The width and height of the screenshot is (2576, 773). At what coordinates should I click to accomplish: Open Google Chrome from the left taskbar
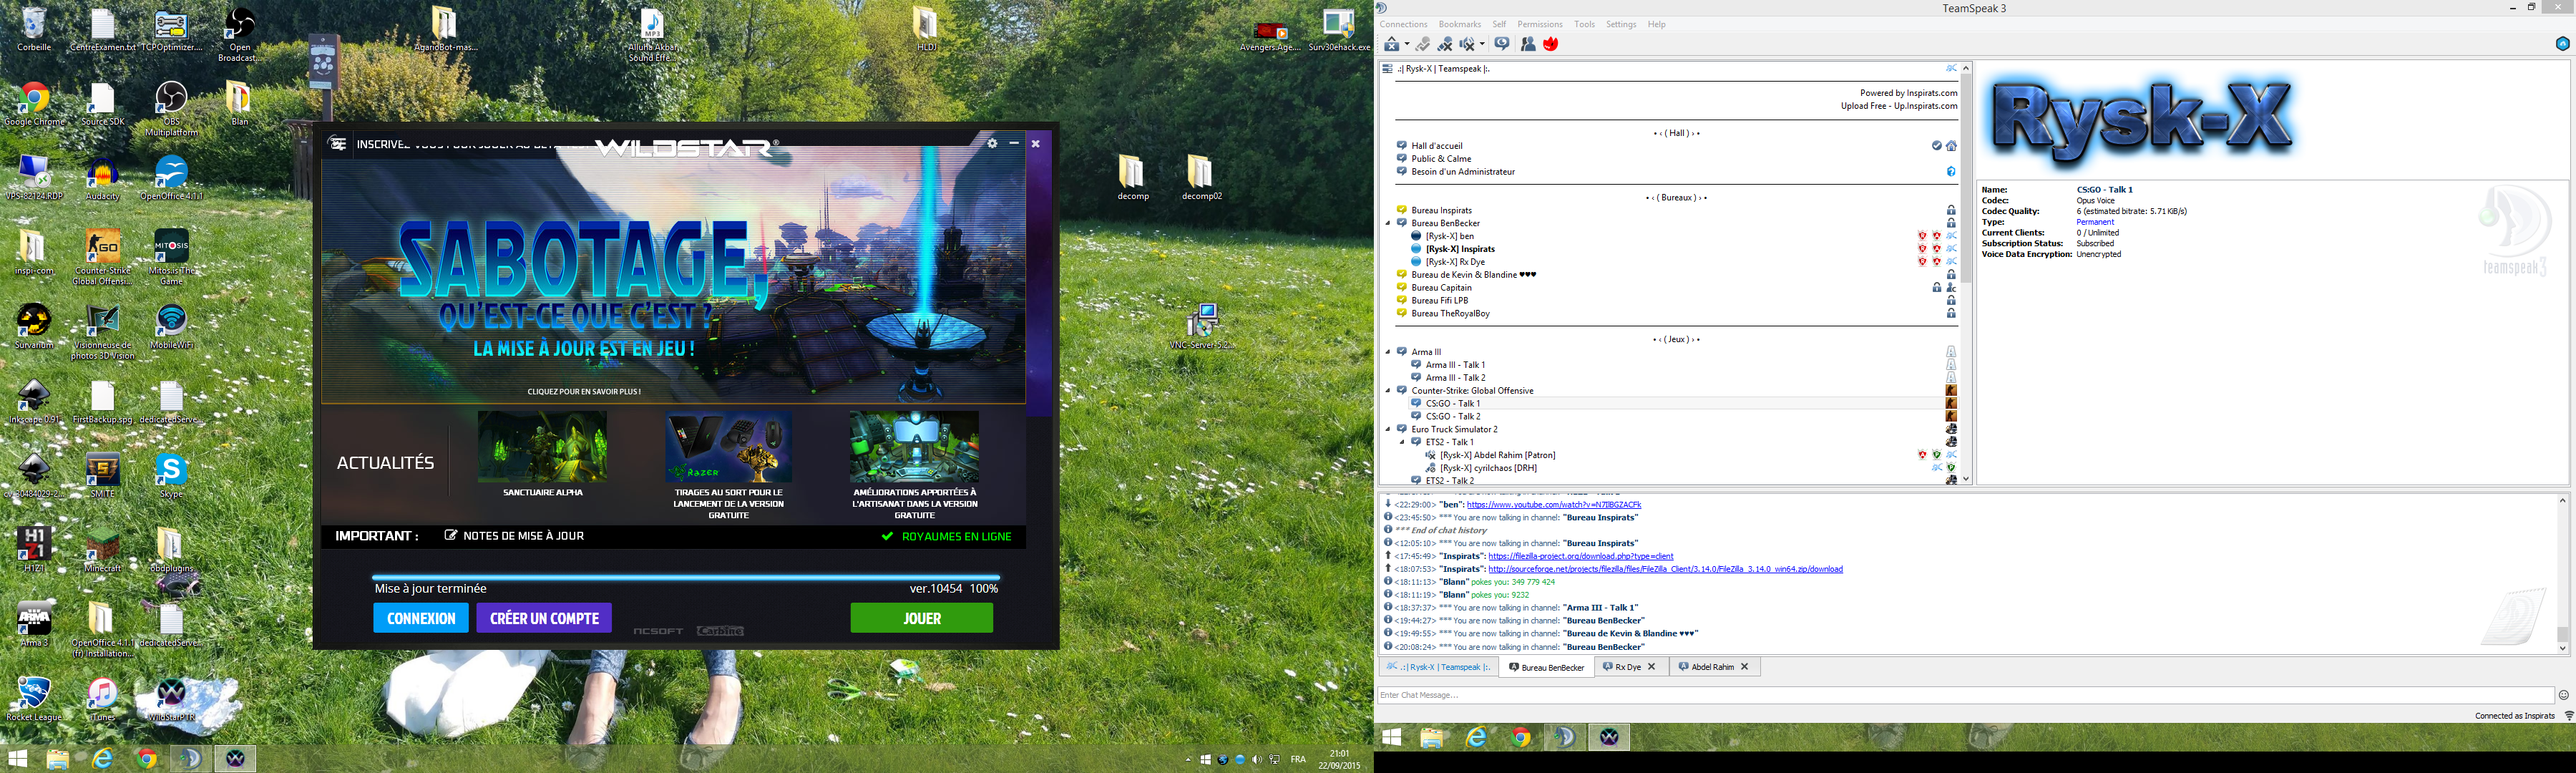point(146,760)
